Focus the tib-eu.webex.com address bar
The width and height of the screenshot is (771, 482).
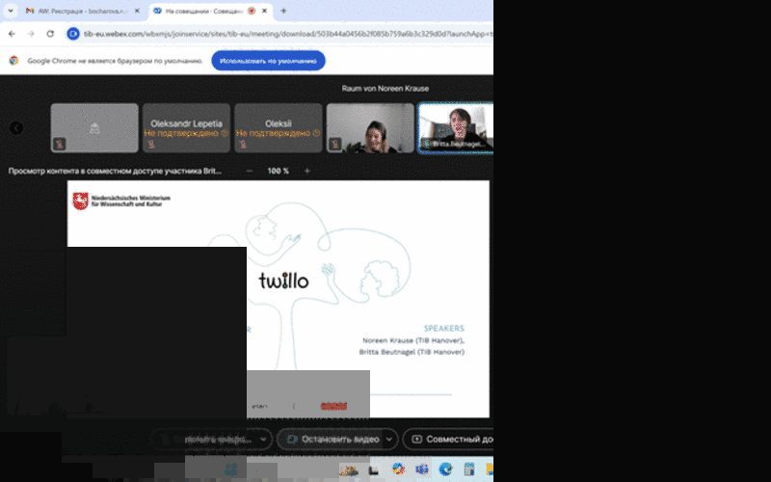pyautogui.click(x=287, y=34)
